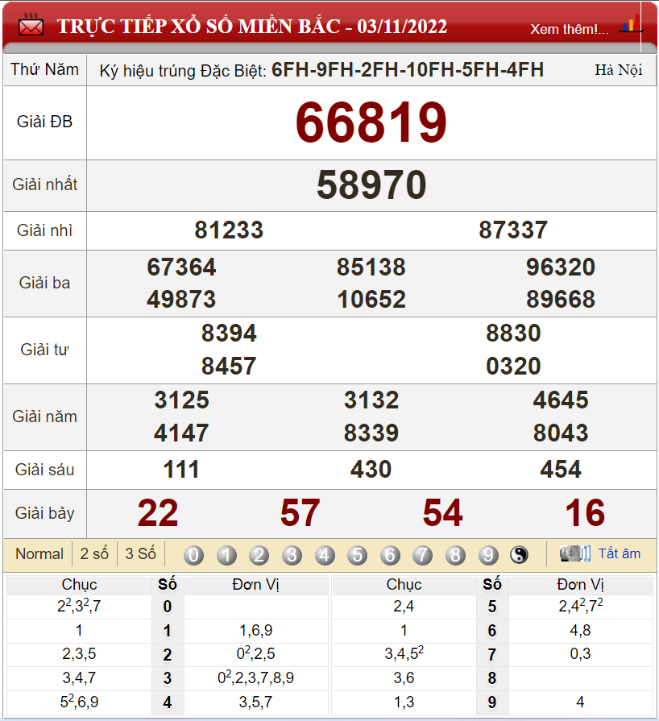Highlight numbers with digit ball 8

pos(455,555)
